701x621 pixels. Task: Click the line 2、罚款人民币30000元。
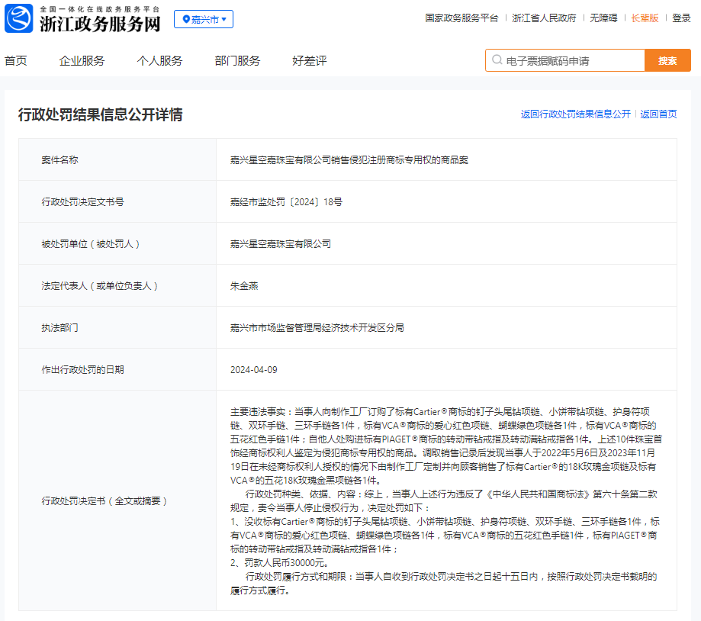tap(280, 563)
